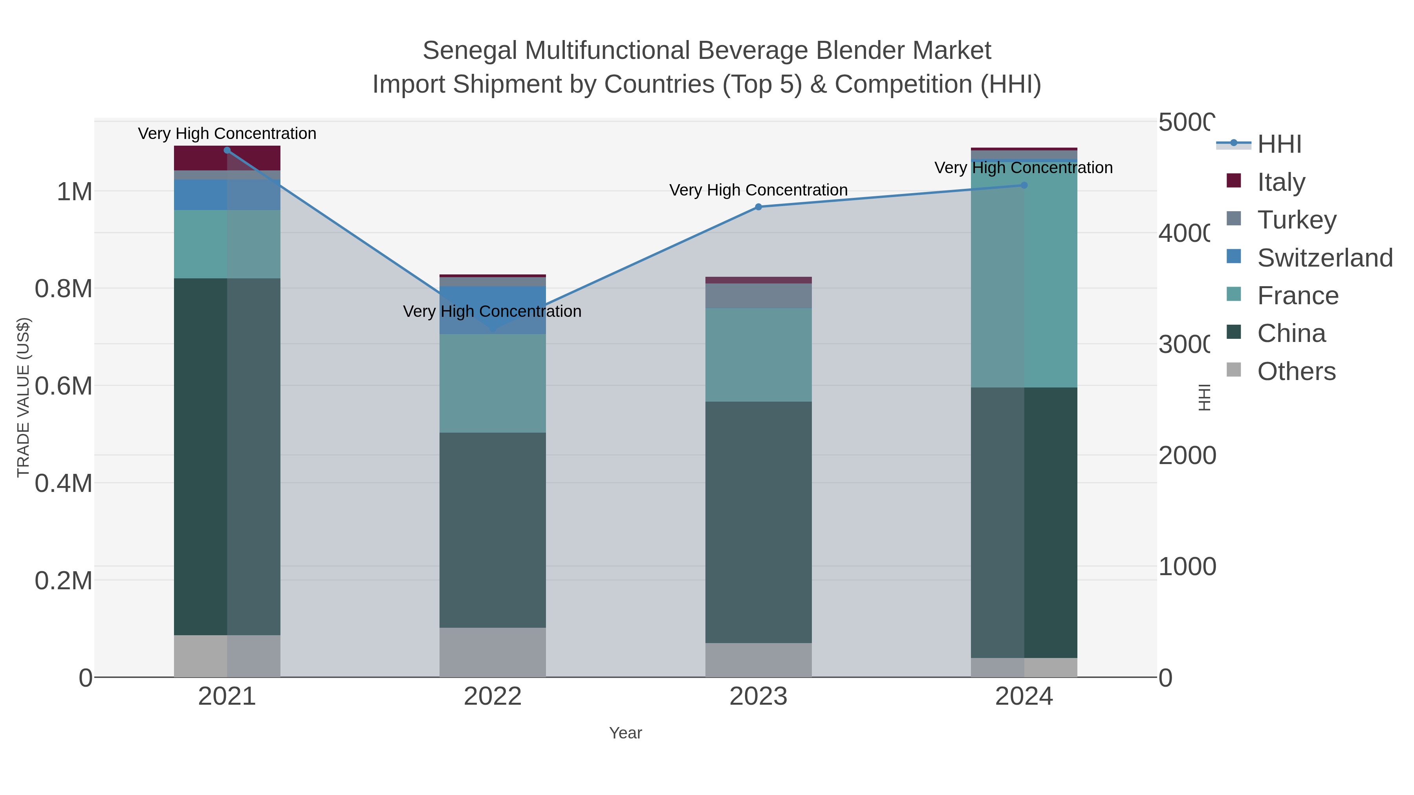Screen dimensions: 1414x795
Task: Toggle Switzerland series in legend
Action: pyautogui.click(x=1310, y=257)
